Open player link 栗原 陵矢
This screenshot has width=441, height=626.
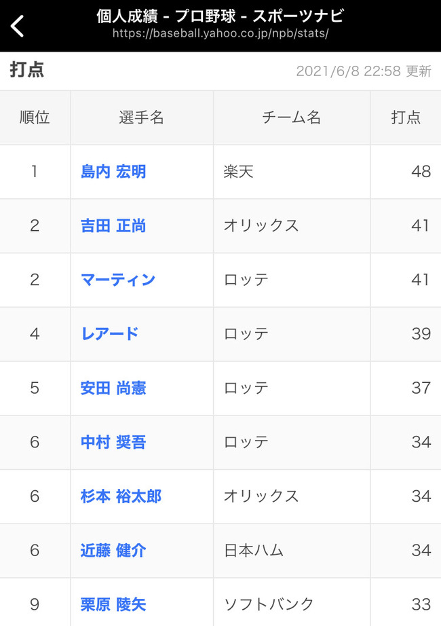(x=113, y=604)
